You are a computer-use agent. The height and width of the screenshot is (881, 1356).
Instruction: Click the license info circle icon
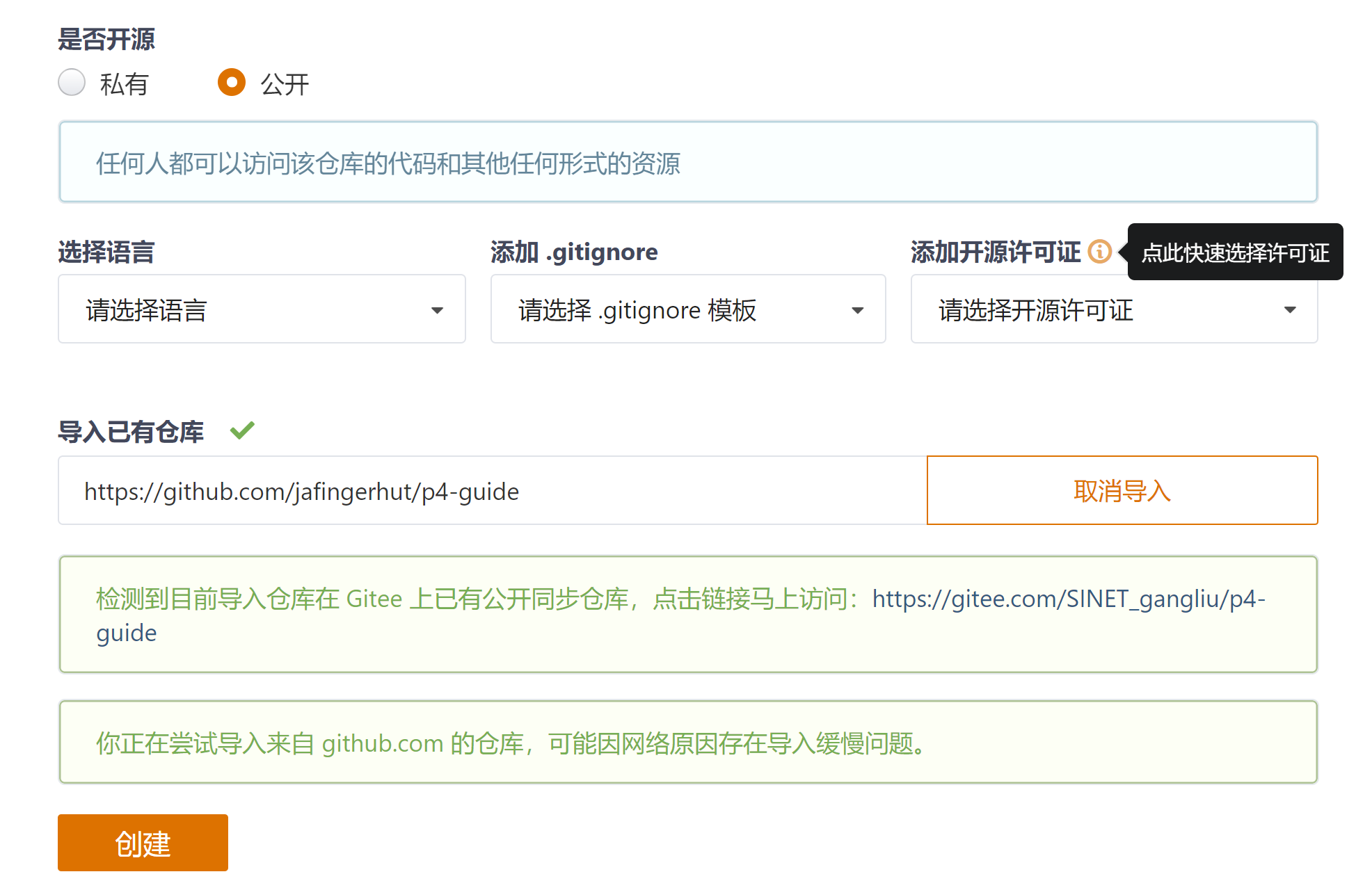coord(1099,251)
